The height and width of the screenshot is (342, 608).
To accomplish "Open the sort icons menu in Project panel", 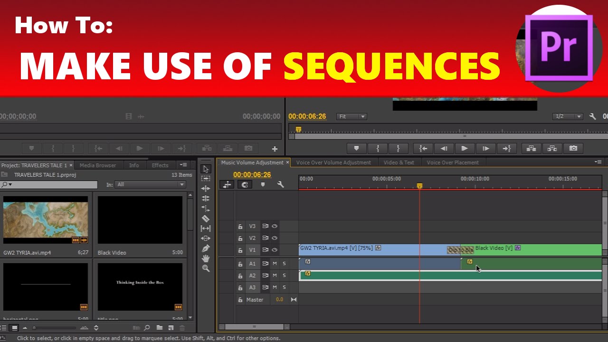I will coord(96,328).
